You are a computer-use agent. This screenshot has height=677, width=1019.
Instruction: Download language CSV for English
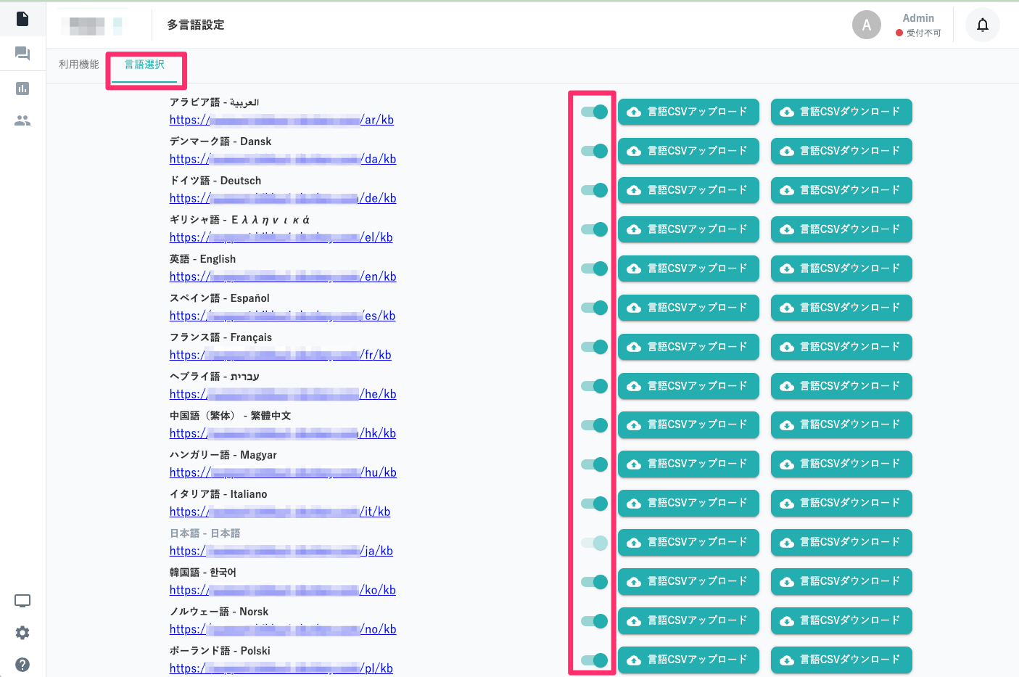coord(841,268)
